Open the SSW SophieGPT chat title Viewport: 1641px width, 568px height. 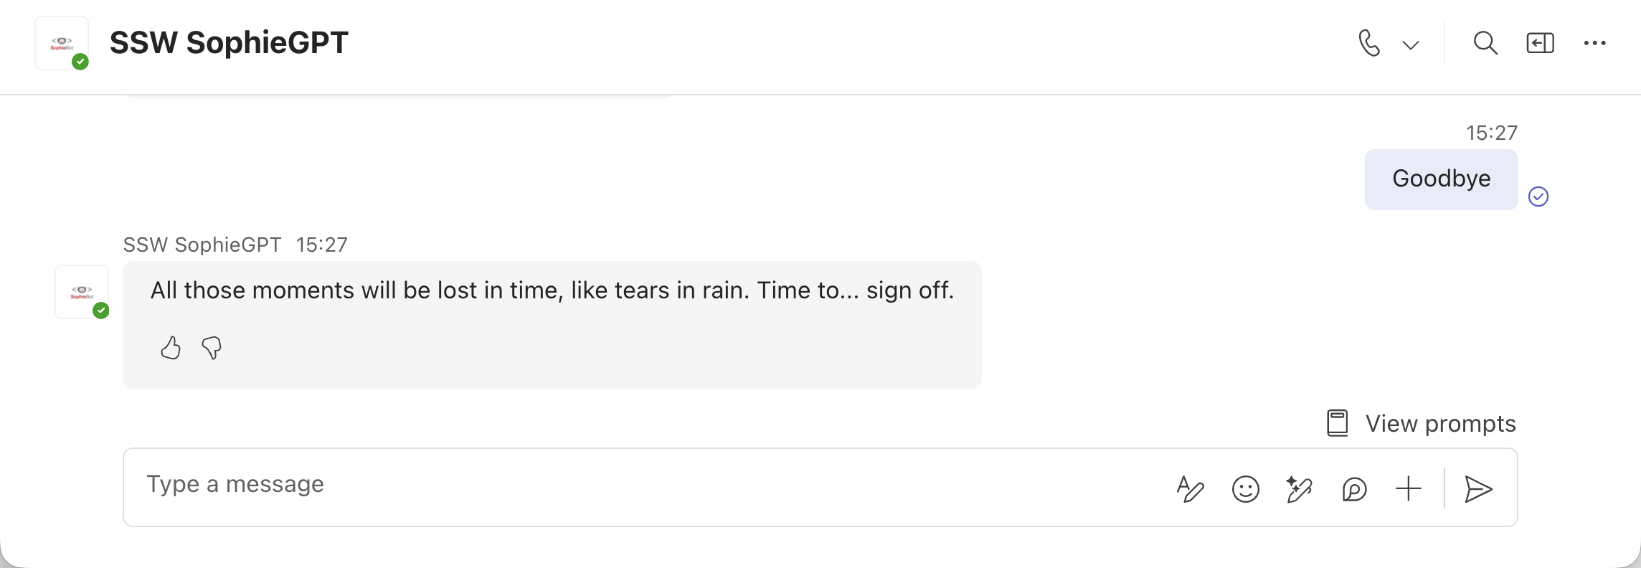click(229, 43)
